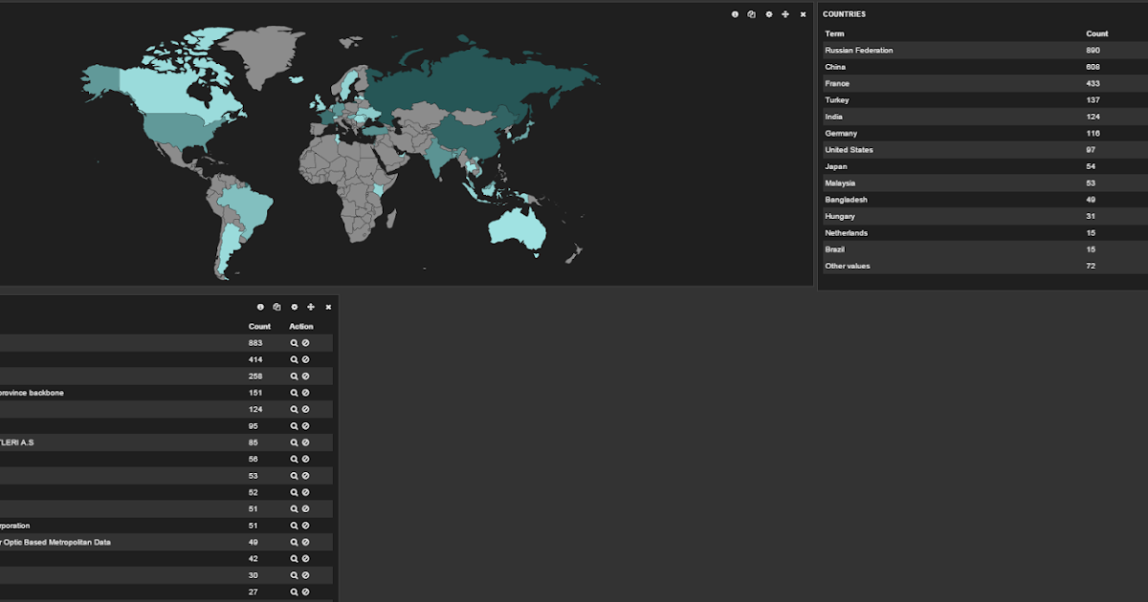
Task: Open the world map panel settings gear
Action: (768, 14)
